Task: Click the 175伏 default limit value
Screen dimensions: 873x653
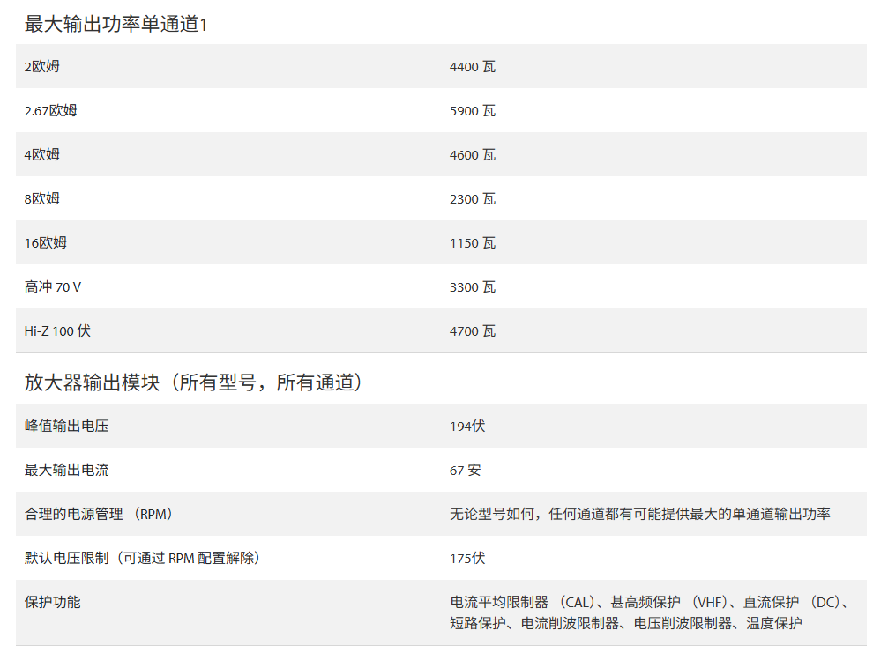Action: click(x=467, y=559)
